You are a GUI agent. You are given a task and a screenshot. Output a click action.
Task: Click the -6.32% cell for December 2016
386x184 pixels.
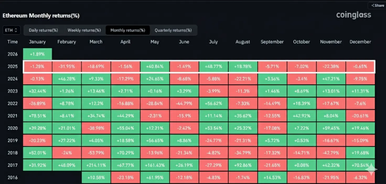(x=360, y=177)
